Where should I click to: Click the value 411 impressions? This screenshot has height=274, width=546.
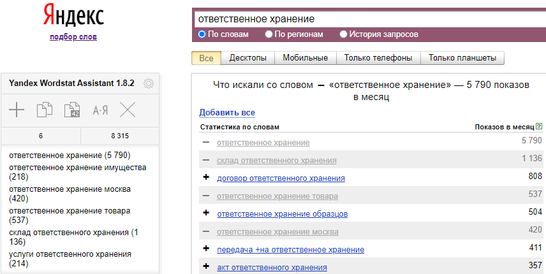[x=535, y=247]
